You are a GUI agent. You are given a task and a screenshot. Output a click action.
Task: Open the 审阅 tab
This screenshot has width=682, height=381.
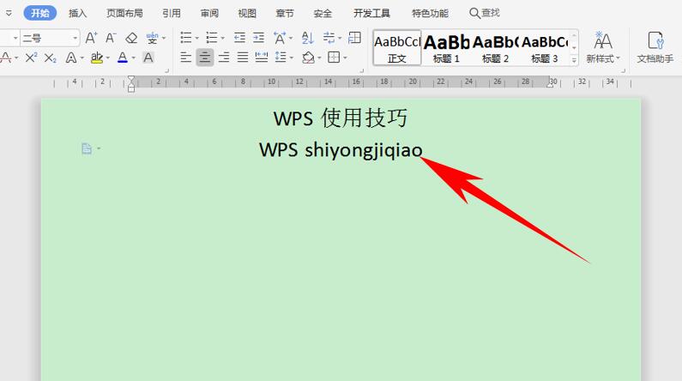pos(209,14)
